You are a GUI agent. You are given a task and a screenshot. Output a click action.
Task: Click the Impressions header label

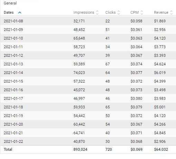[84, 12]
